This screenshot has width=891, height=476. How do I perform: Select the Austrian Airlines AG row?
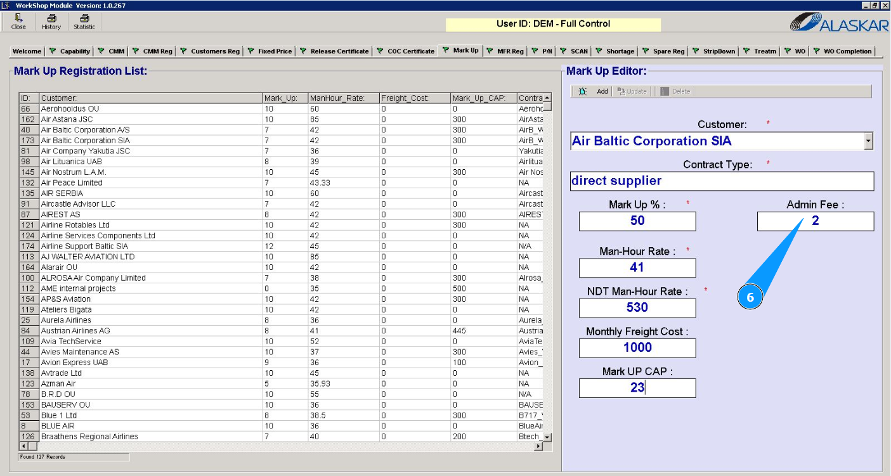(x=75, y=331)
